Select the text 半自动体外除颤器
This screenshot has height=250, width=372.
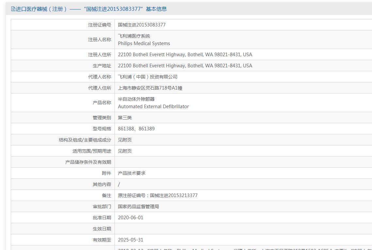(136, 99)
